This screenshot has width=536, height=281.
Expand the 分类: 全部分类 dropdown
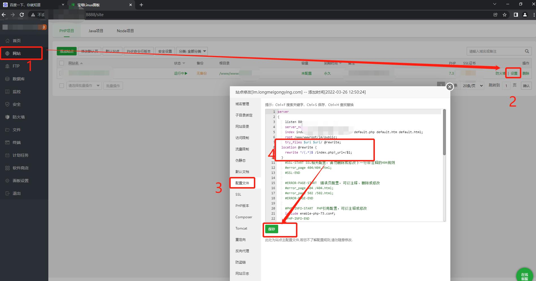tap(192, 51)
